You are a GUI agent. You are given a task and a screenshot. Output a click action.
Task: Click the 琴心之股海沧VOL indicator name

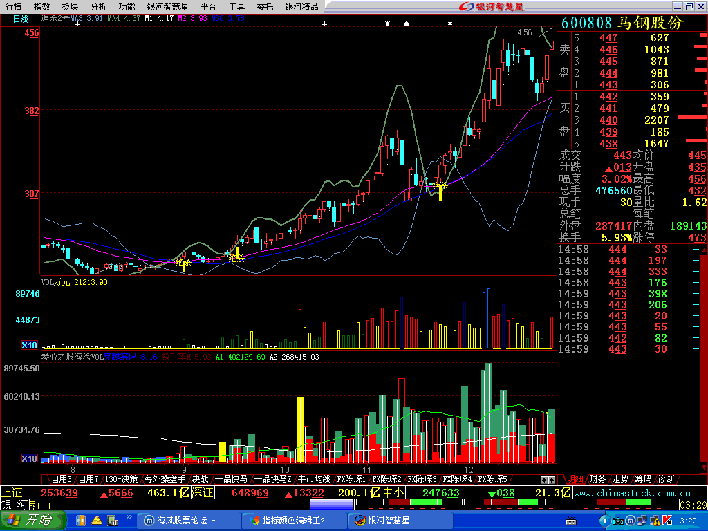(x=72, y=357)
